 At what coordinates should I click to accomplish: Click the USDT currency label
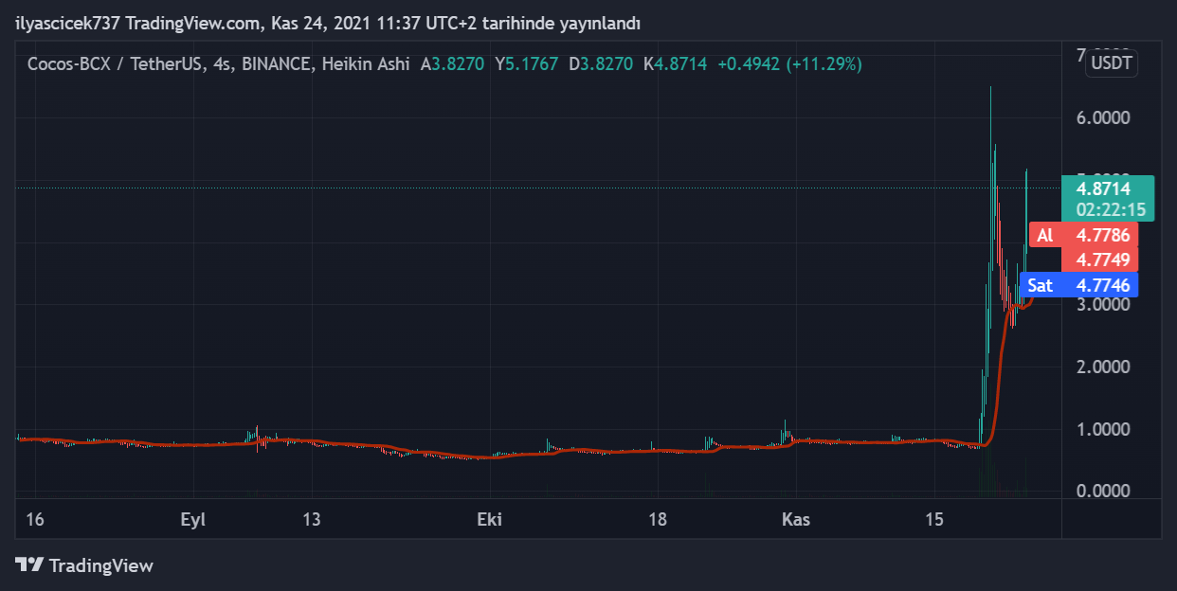click(1111, 63)
